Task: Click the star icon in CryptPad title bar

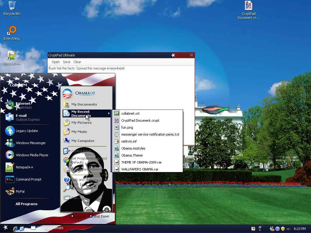Action: point(173,55)
